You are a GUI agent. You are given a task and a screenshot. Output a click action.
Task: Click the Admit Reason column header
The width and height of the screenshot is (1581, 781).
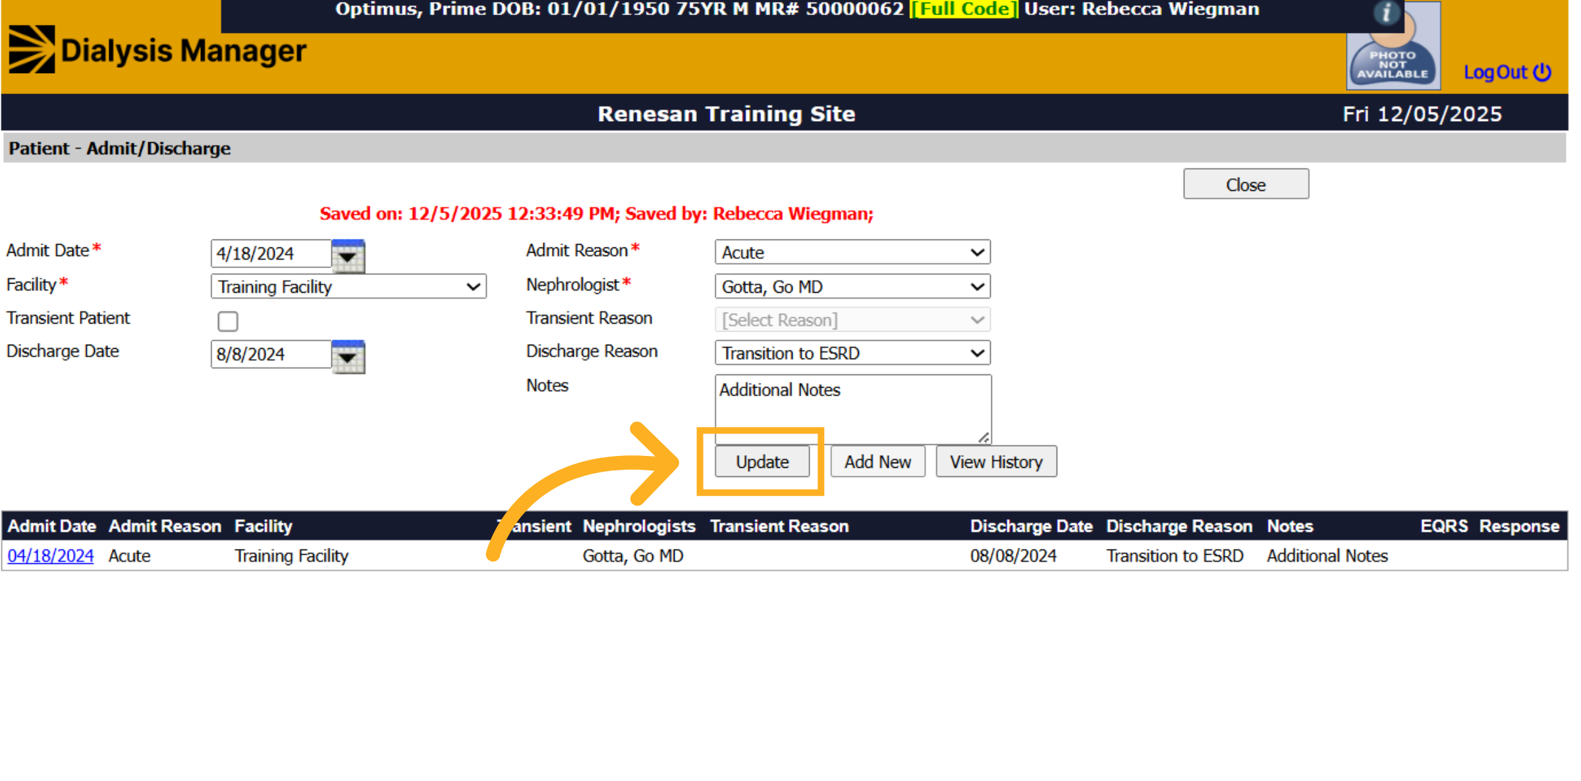point(165,526)
